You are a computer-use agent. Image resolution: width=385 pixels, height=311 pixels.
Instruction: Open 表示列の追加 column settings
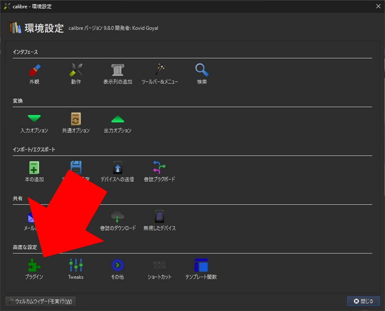pyautogui.click(x=118, y=74)
